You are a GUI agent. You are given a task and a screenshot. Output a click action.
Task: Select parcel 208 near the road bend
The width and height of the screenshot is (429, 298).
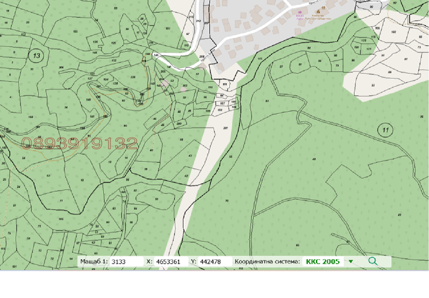tap(202, 57)
